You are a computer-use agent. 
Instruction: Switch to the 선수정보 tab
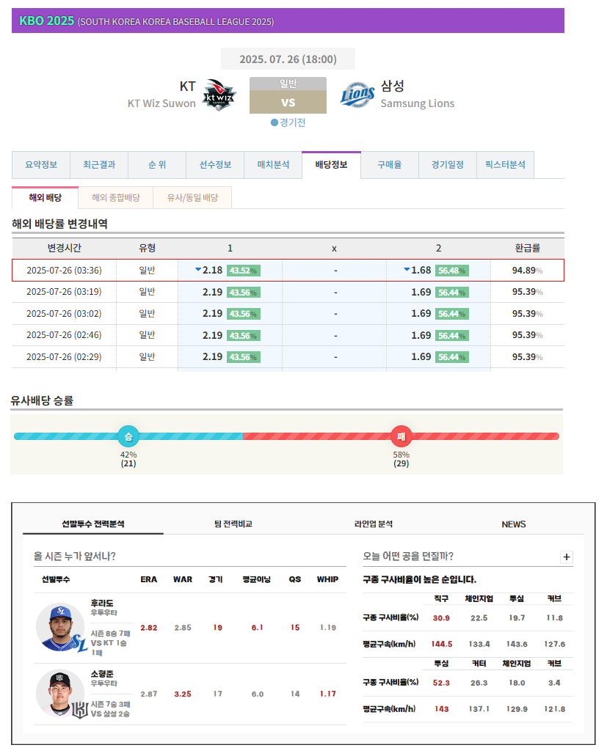pyautogui.click(x=215, y=165)
